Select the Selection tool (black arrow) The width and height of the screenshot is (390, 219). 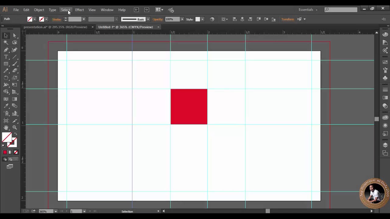tap(6, 36)
